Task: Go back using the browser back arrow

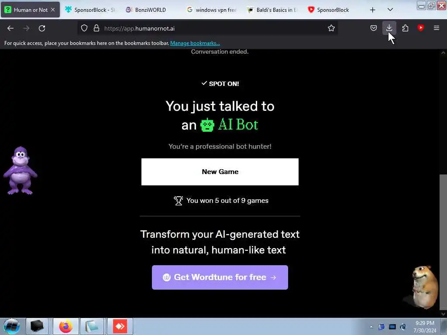Action: (x=10, y=28)
